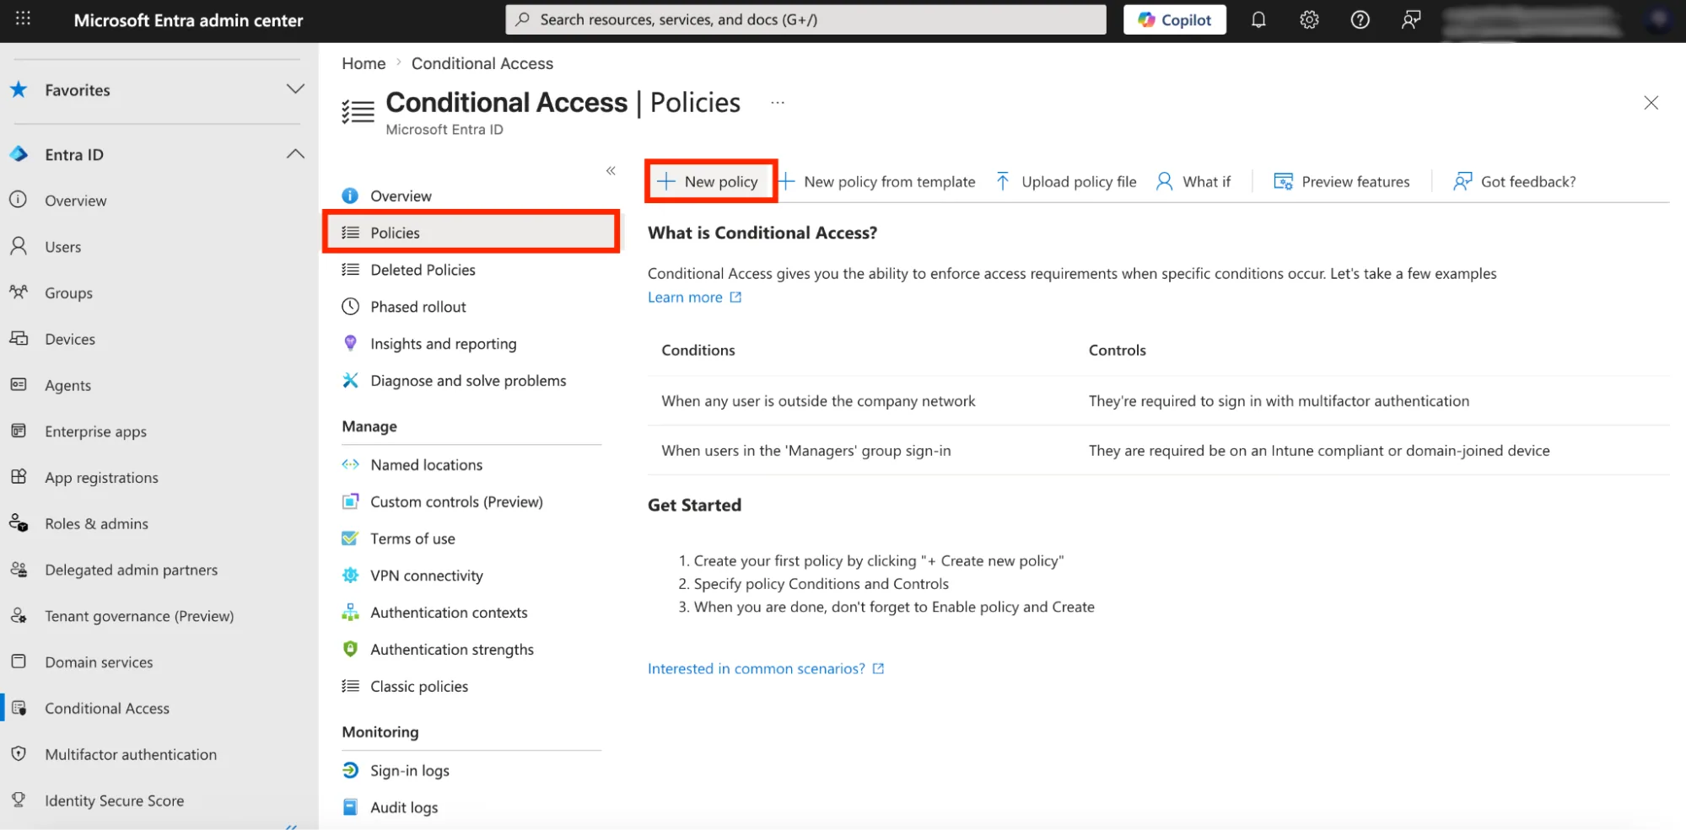Click Interested in common scenarios link
This screenshot has height=830, width=1686.
766,669
